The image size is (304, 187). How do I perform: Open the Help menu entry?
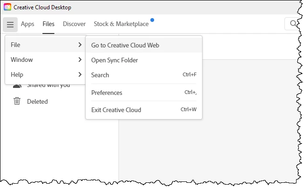(17, 74)
